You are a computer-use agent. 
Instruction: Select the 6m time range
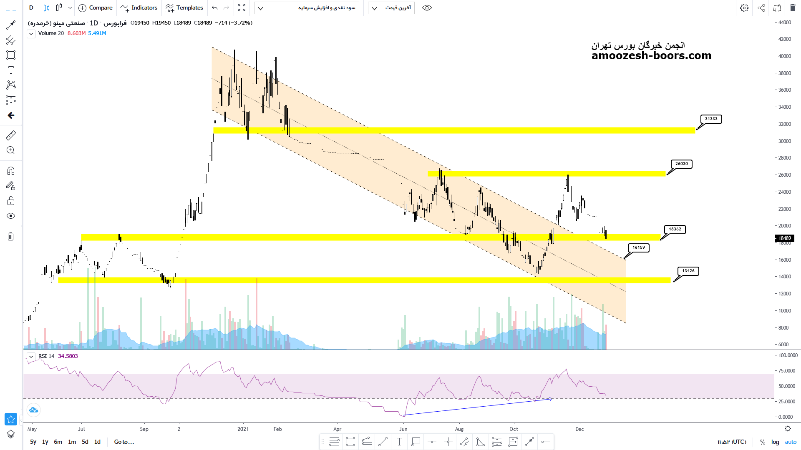(x=58, y=442)
